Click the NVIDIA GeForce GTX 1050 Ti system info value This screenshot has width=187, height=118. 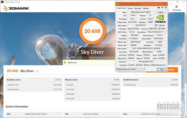click(36, 114)
